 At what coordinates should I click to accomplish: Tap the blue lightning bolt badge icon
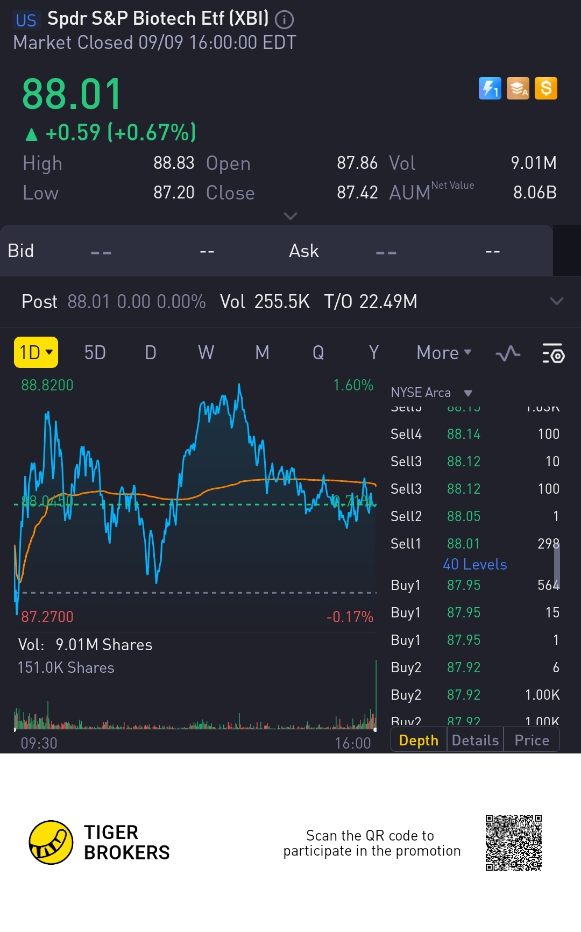(490, 88)
